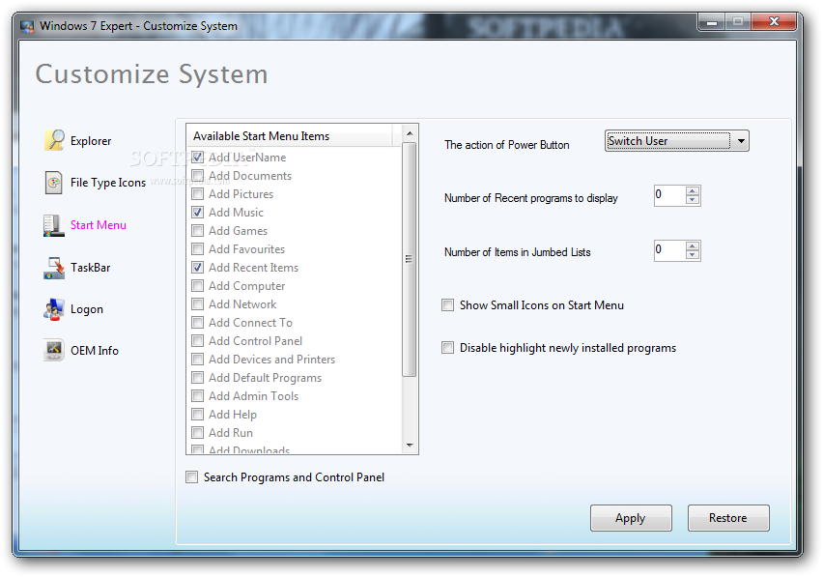Click the OEM Info sidebar icon
Viewport: 823px width, 577px height.
click(53, 350)
